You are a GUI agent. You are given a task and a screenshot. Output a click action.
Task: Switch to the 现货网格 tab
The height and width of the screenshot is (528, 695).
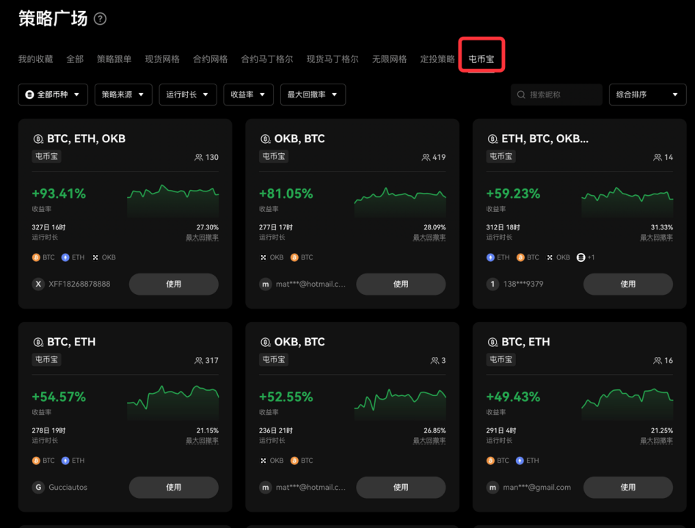point(162,59)
